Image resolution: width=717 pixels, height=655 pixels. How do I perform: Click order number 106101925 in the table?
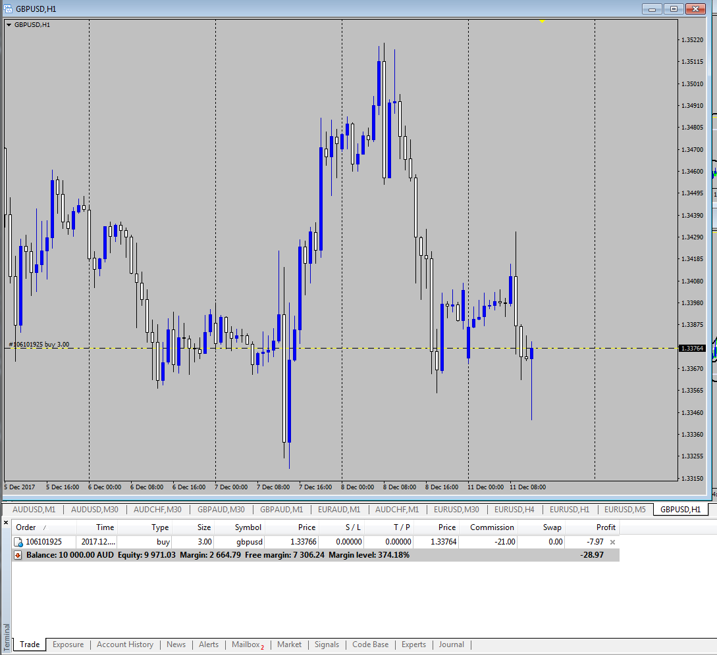click(x=43, y=542)
